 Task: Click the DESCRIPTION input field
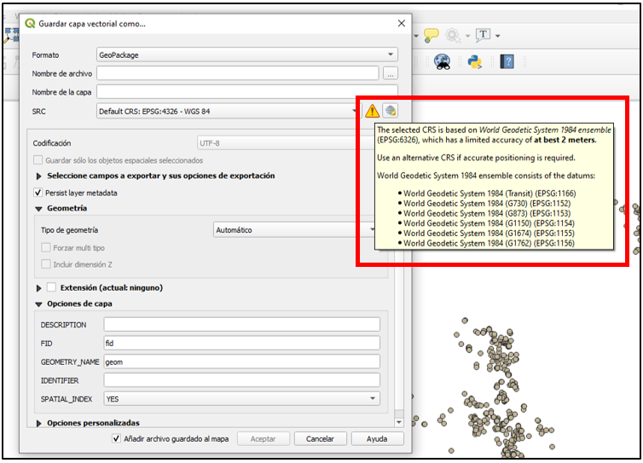(x=242, y=324)
